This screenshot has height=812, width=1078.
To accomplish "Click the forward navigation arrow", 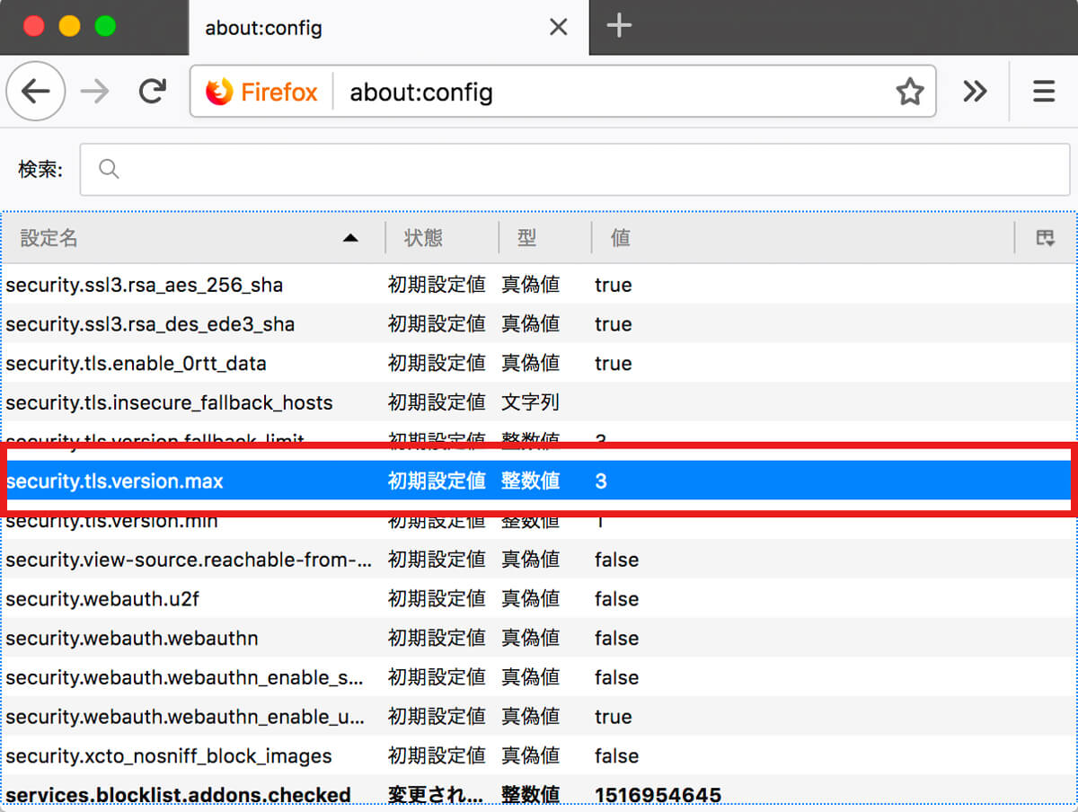I will tap(94, 91).
